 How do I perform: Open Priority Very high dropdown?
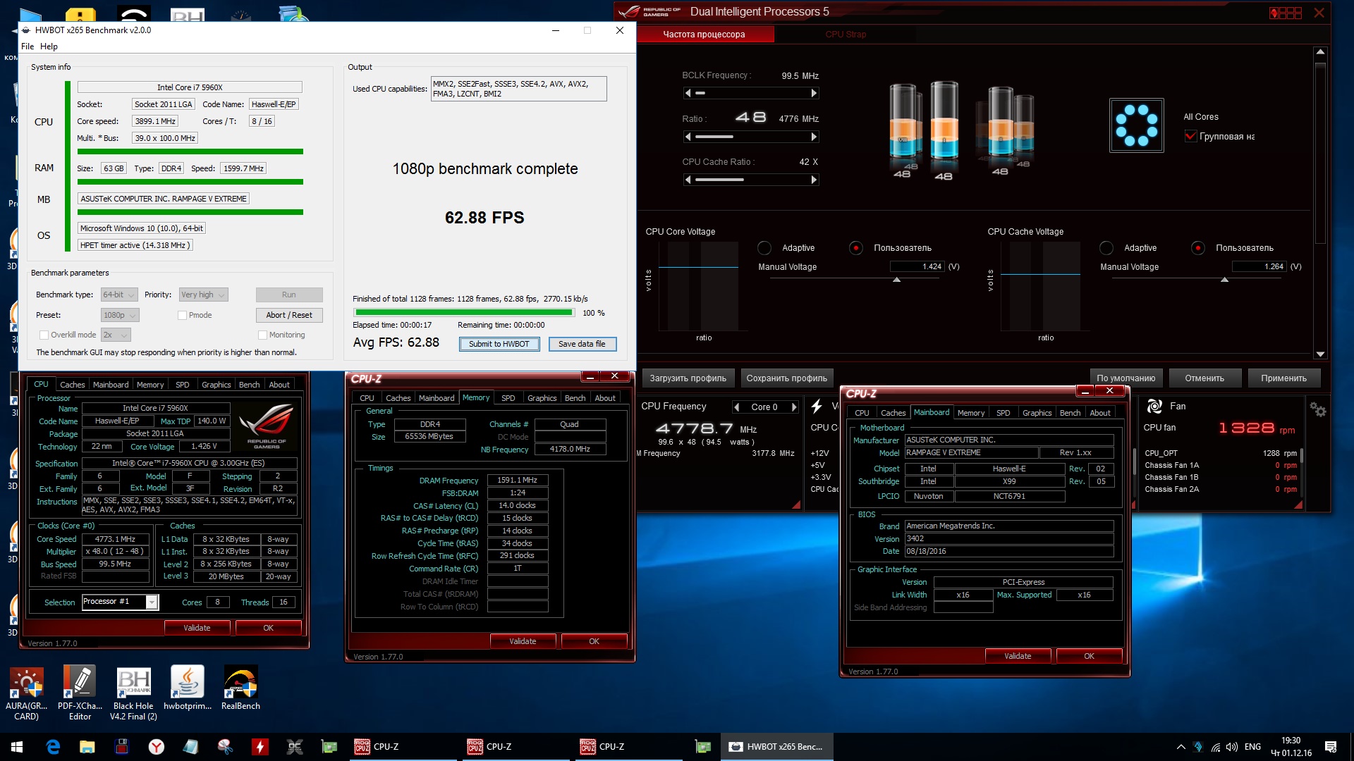(x=203, y=295)
